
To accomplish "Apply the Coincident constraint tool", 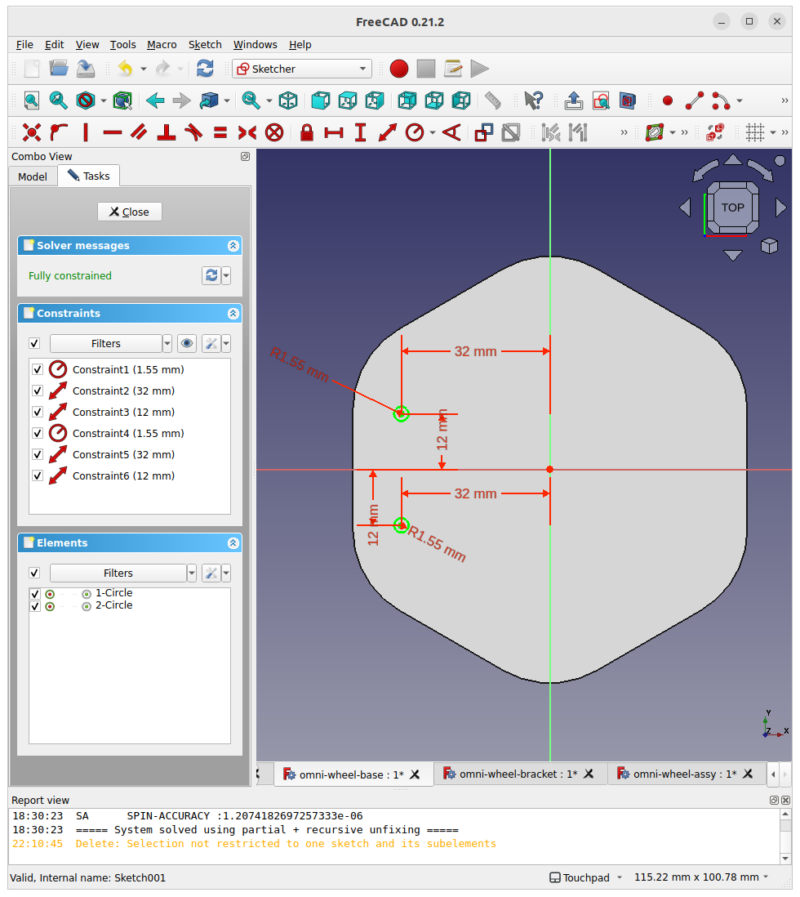I will 32,132.
